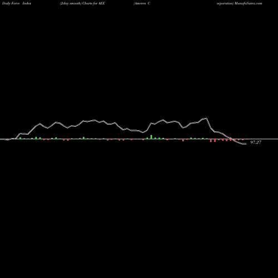Click the '(2day smooth) Charts for AEE' text
Screen dimensions: 278x278
82,3
